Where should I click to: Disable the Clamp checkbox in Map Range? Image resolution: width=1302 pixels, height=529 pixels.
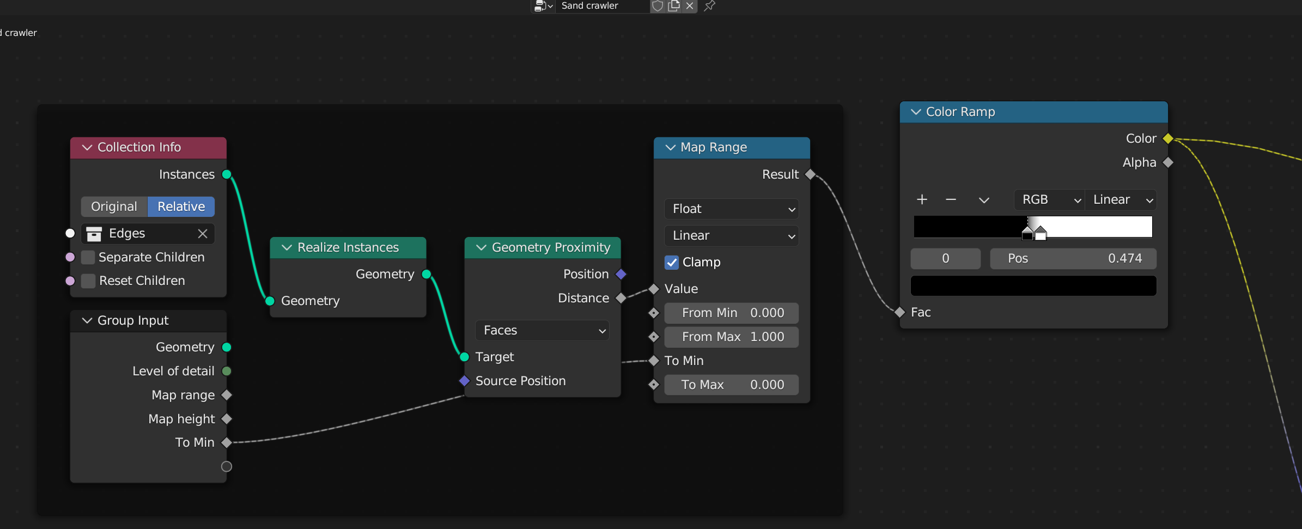click(672, 263)
